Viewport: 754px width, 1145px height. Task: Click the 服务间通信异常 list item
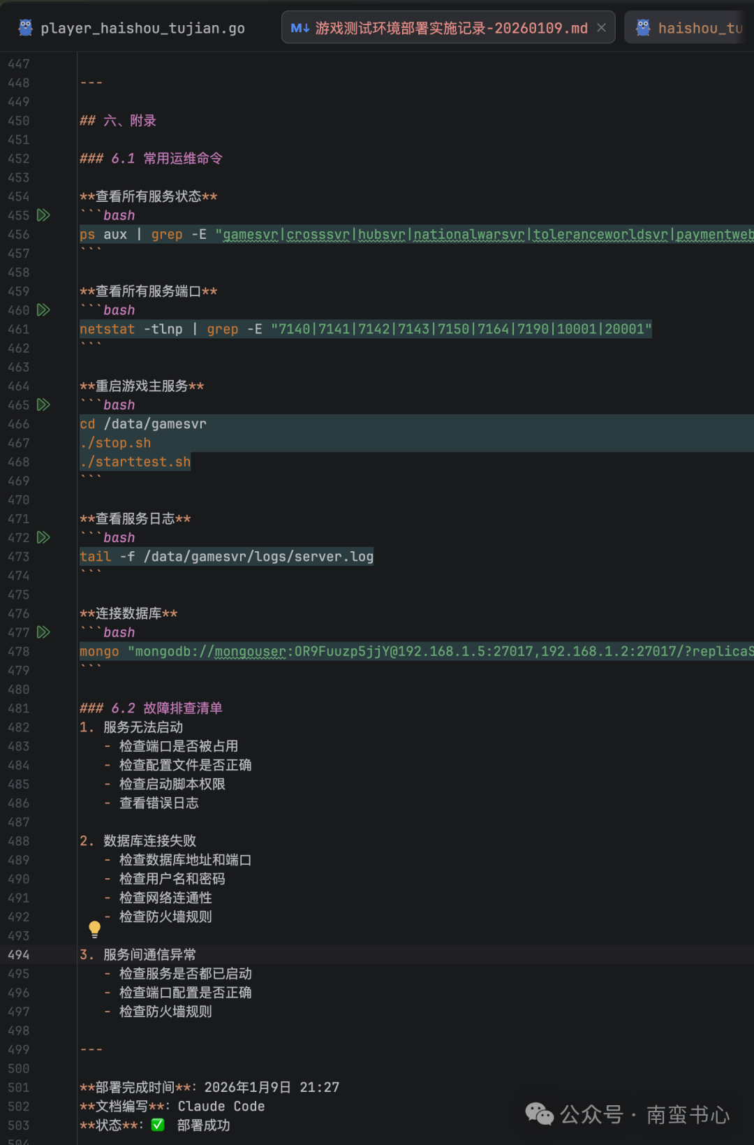[x=149, y=955]
